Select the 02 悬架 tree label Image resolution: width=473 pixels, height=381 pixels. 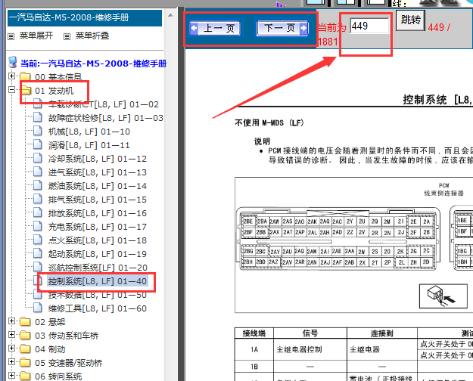(x=50, y=322)
